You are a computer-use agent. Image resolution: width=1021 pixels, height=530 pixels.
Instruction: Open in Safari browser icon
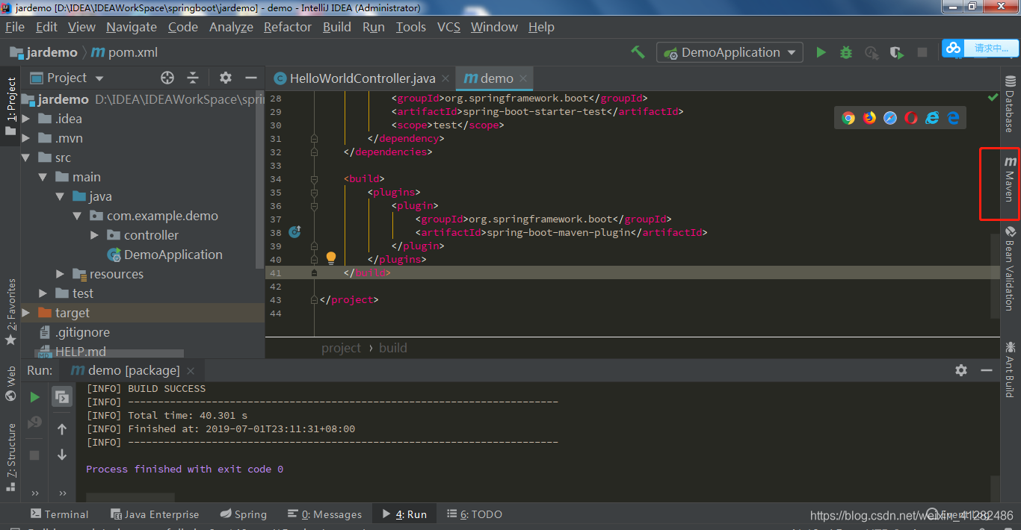click(890, 118)
